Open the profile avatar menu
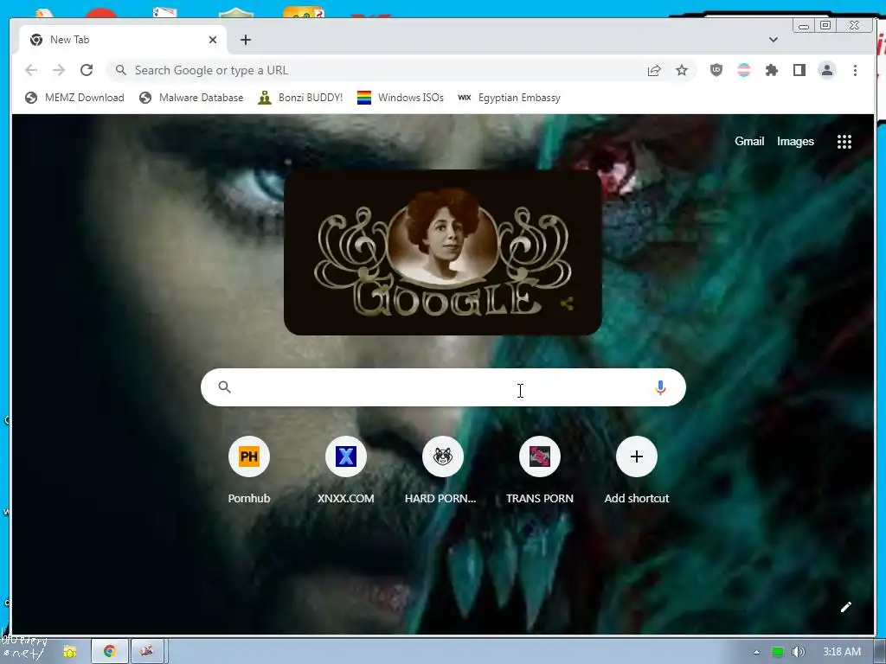886x664 pixels. pos(826,70)
